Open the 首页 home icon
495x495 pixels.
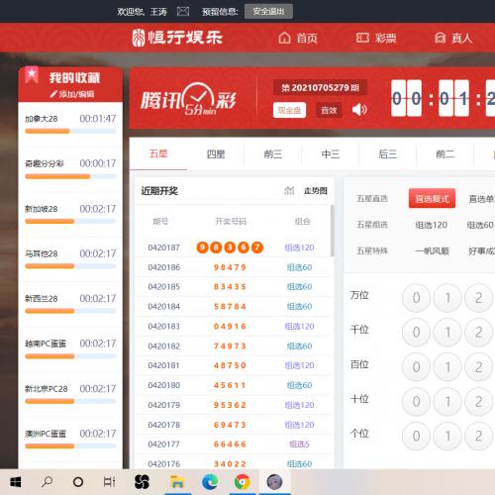click(284, 38)
